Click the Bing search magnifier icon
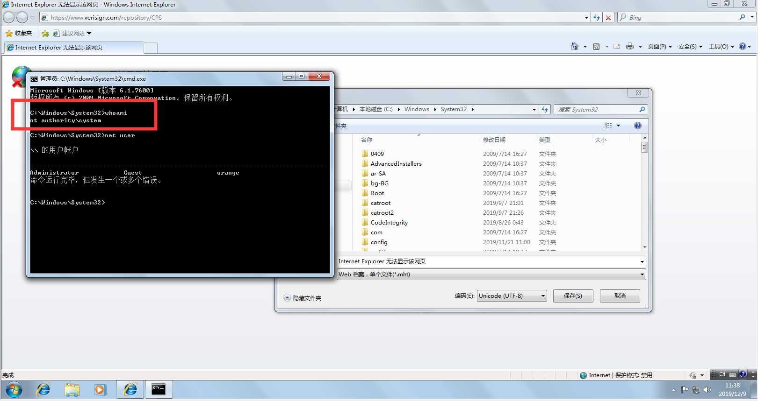The width and height of the screenshot is (758, 401). (x=742, y=17)
